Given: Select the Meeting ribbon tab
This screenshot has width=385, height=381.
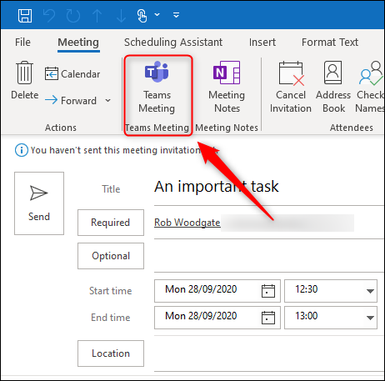Looking at the screenshot, I should pos(78,43).
